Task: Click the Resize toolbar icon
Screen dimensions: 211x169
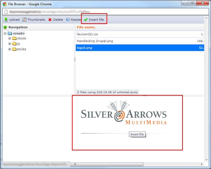Action: tap(68, 20)
